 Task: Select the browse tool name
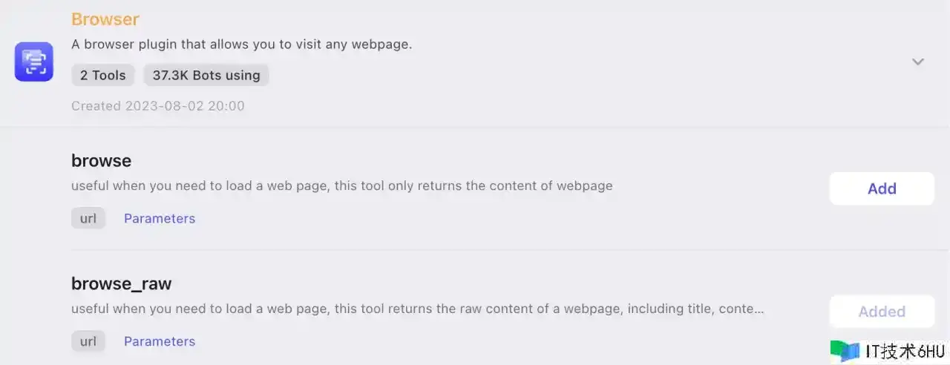(101, 160)
